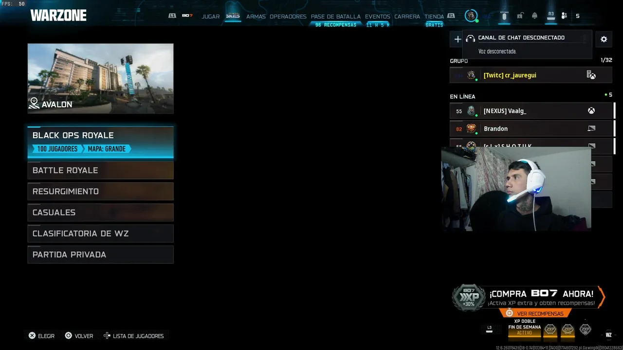This screenshot has height=350, width=623.
Task: Click CANAL DE CHAT DESCONECTADO label
Action: pos(521,37)
